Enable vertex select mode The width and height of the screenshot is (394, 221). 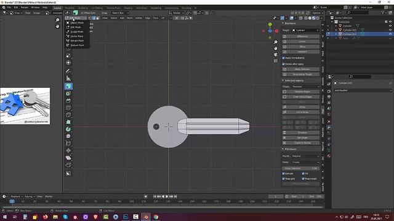tap(90, 18)
